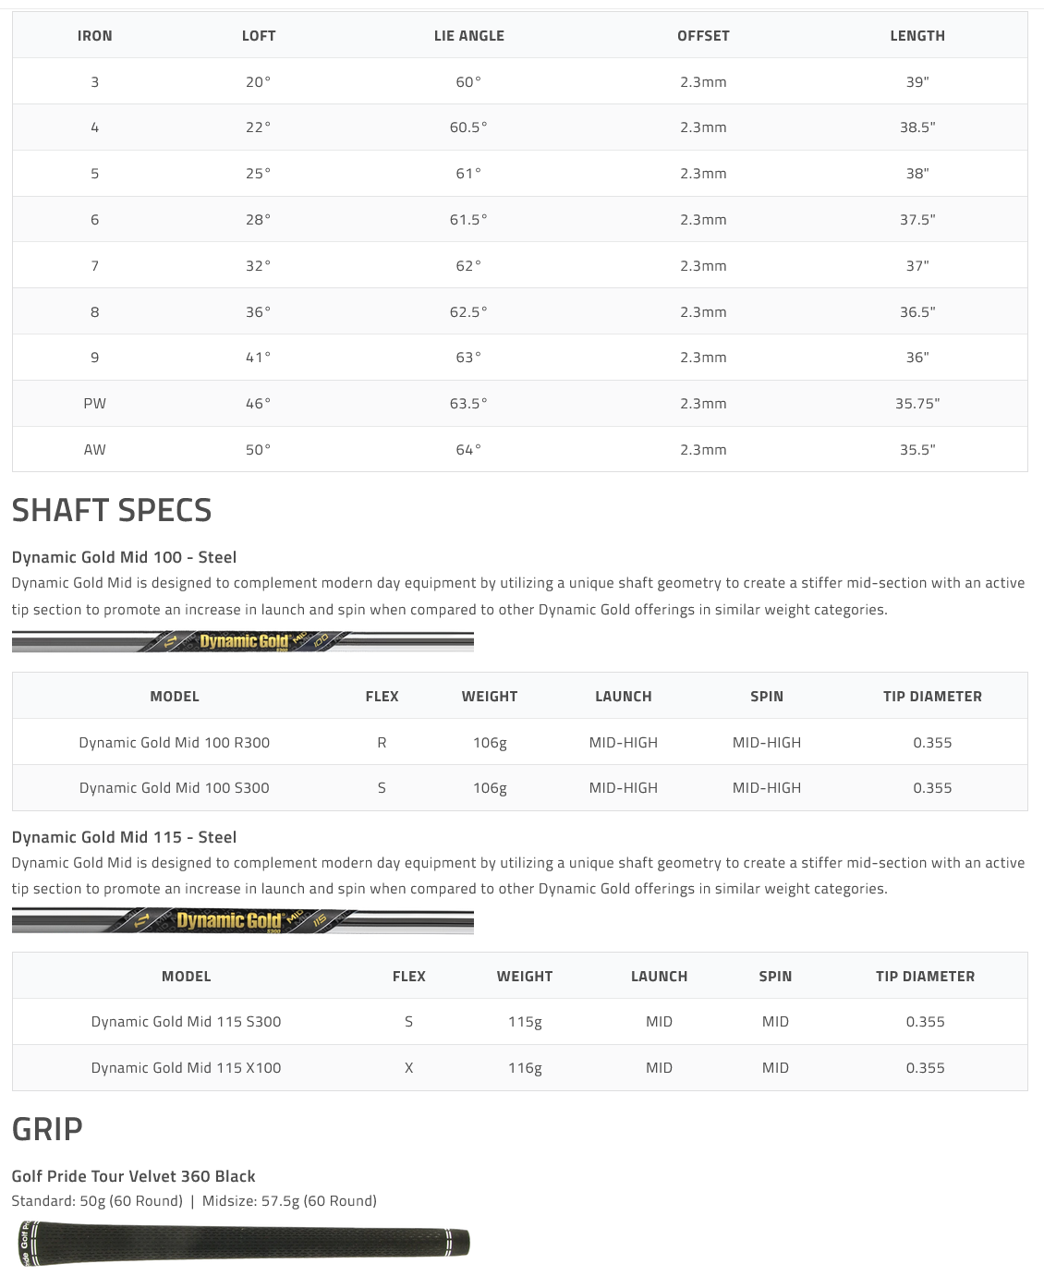Select the OFFSET column header
Screen dimensions: 1044x1276
tap(703, 36)
